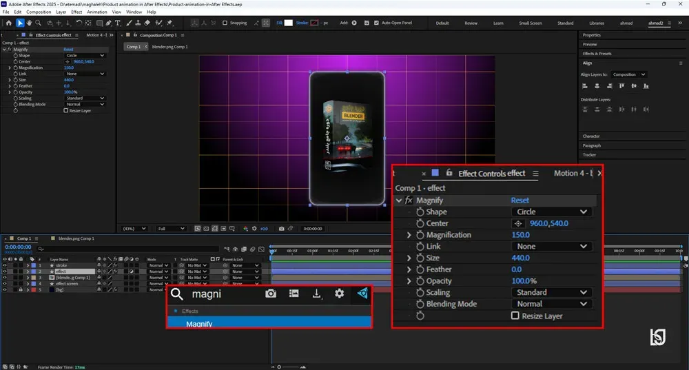The width and height of the screenshot is (689, 370).
Task: Open the Animation menu
Action: click(x=97, y=12)
